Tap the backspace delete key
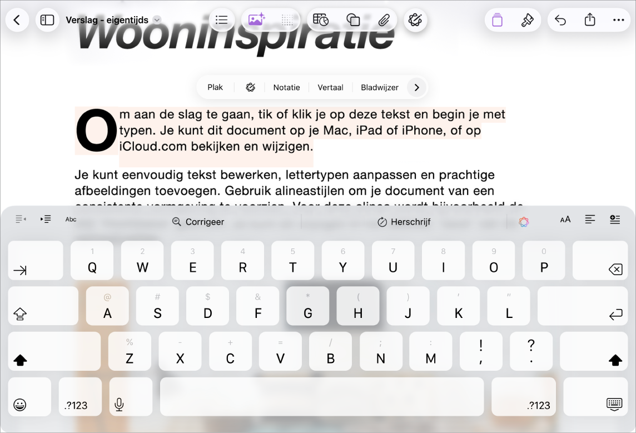This screenshot has width=636, height=433. tap(600, 260)
